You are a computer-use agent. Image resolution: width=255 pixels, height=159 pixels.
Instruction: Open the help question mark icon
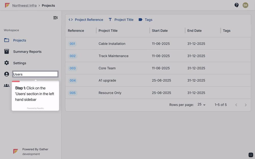click(236, 5)
